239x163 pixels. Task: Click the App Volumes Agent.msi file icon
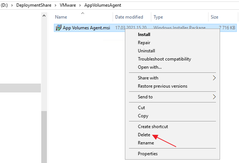(58, 28)
